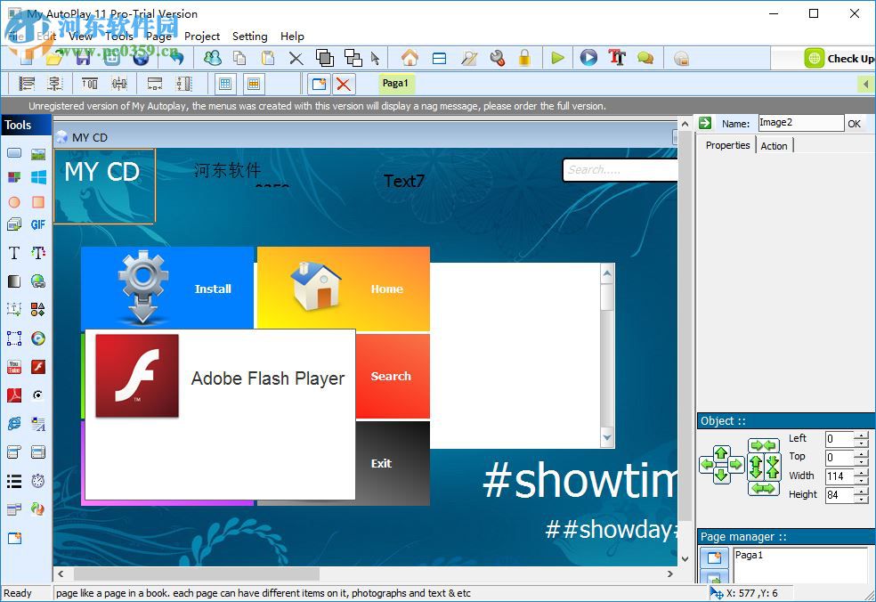Select the YouTube video tool
This screenshot has width=876, height=602.
(14, 367)
